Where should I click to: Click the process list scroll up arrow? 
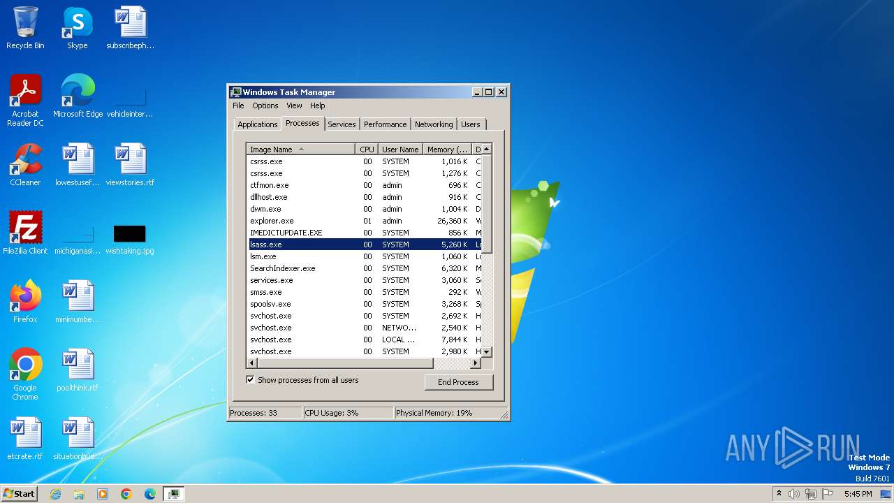click(487, 149)
